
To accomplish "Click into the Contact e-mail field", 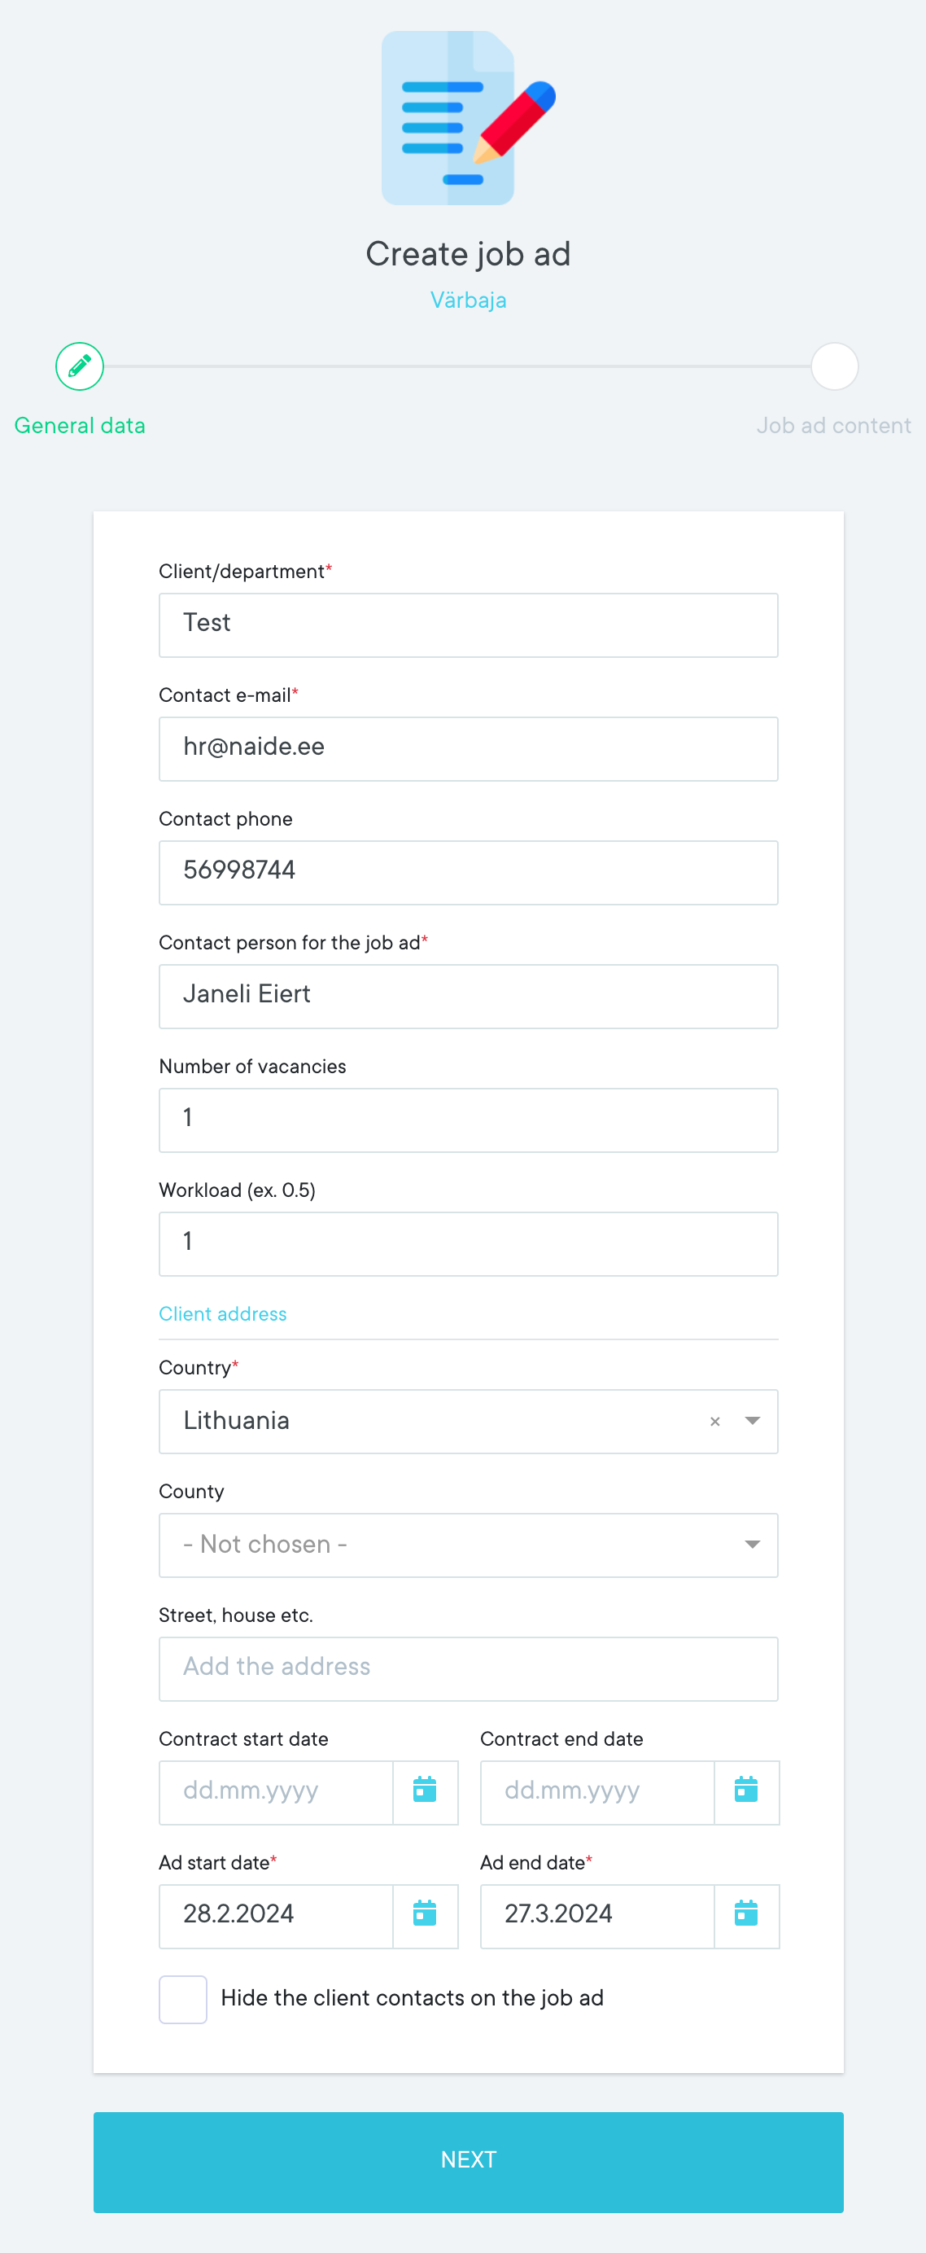I will (468, 748).
